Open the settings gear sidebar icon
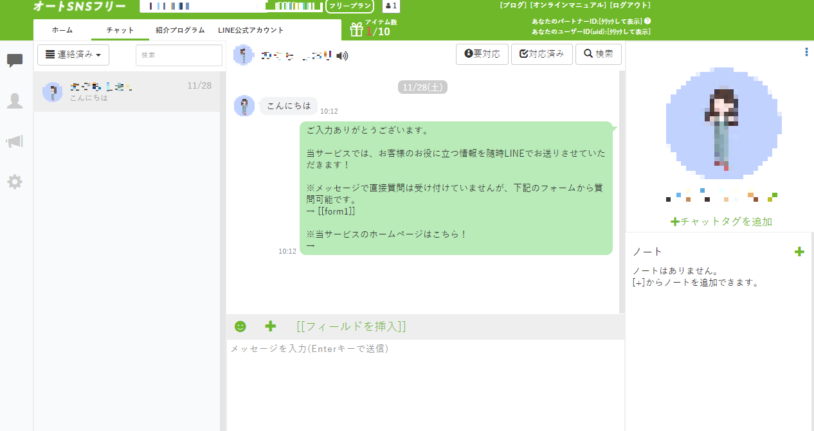This screenshot has height=431, width=814. pyautogui.click(x=15, y=182)
